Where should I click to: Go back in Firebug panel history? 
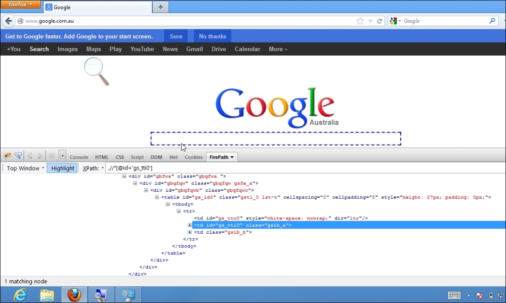point(30,156)
